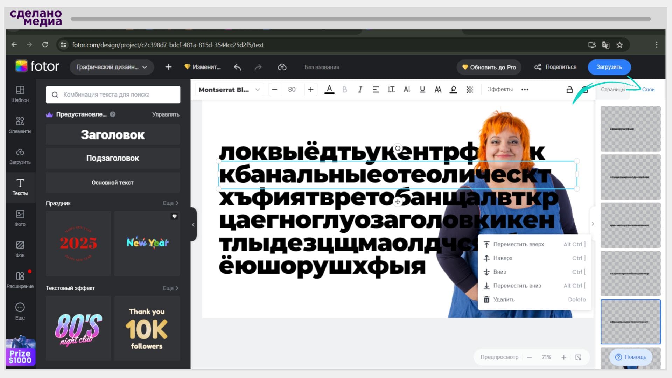Select the 2025 text template

click(78, 243)
